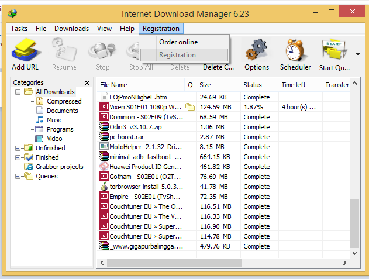Click the Huawei Product ID Gen file icon
The image size is (369, 279).
click(104, 167)
